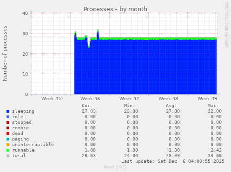Click the 'Munin 2.0.73' version text
Screen dimensions: 231x172
pos(115,167)
